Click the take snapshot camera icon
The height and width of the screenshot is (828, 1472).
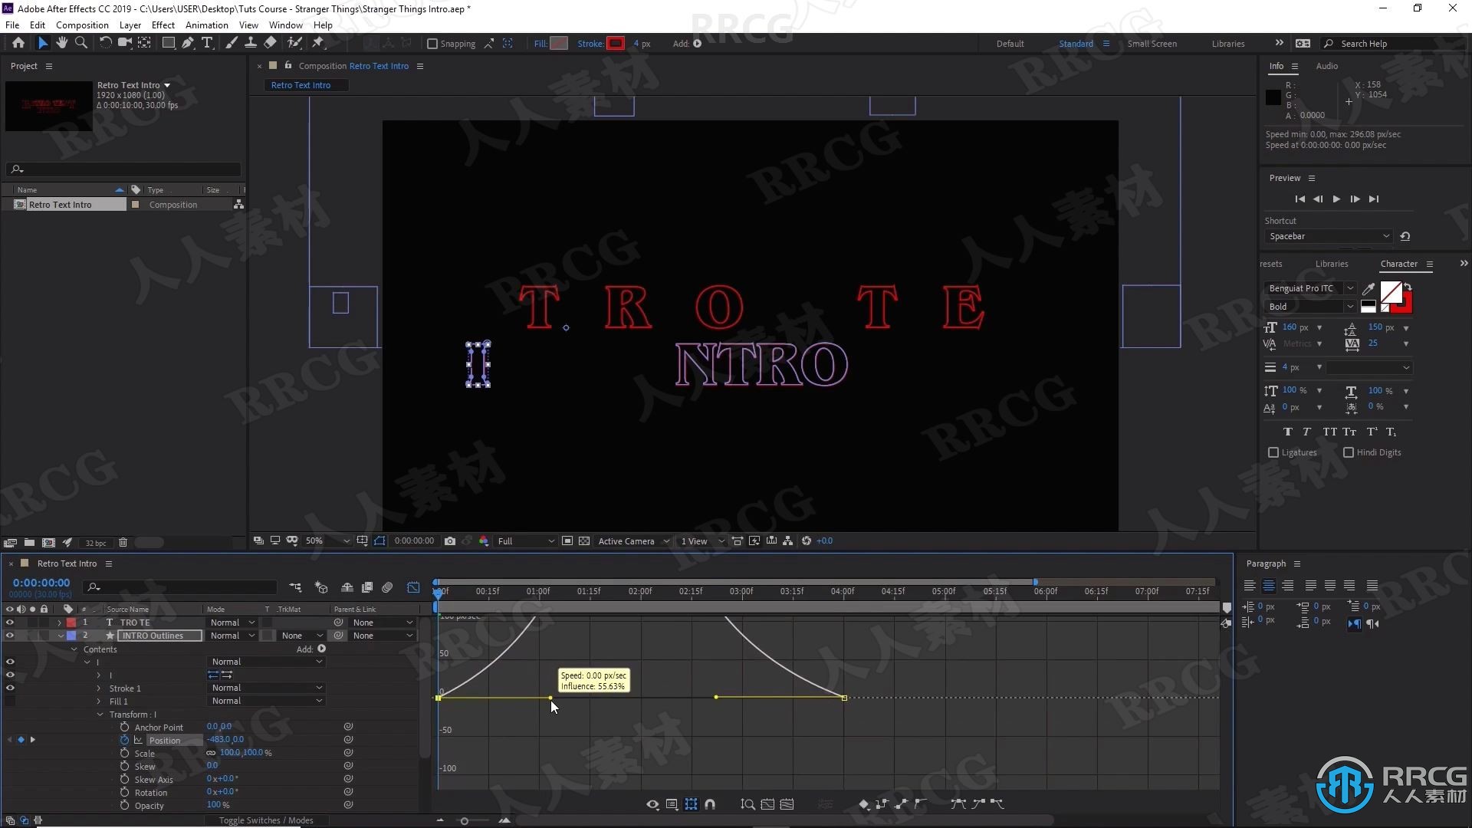(x=450, y=541)
